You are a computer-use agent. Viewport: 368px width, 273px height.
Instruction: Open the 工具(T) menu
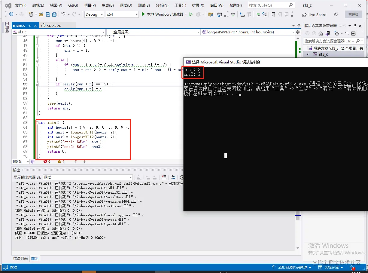tap(180, 5)
